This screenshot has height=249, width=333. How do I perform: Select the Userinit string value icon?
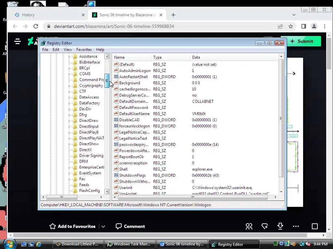tap(116, 187)
